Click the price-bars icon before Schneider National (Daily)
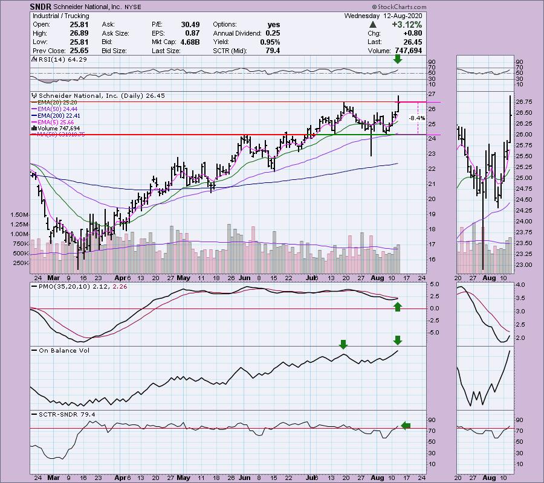 pos(34,95)
